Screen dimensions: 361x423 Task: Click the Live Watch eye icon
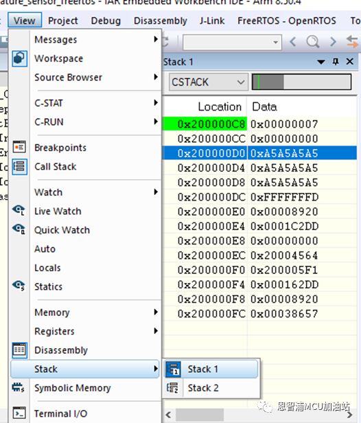[x=19, y=210]
